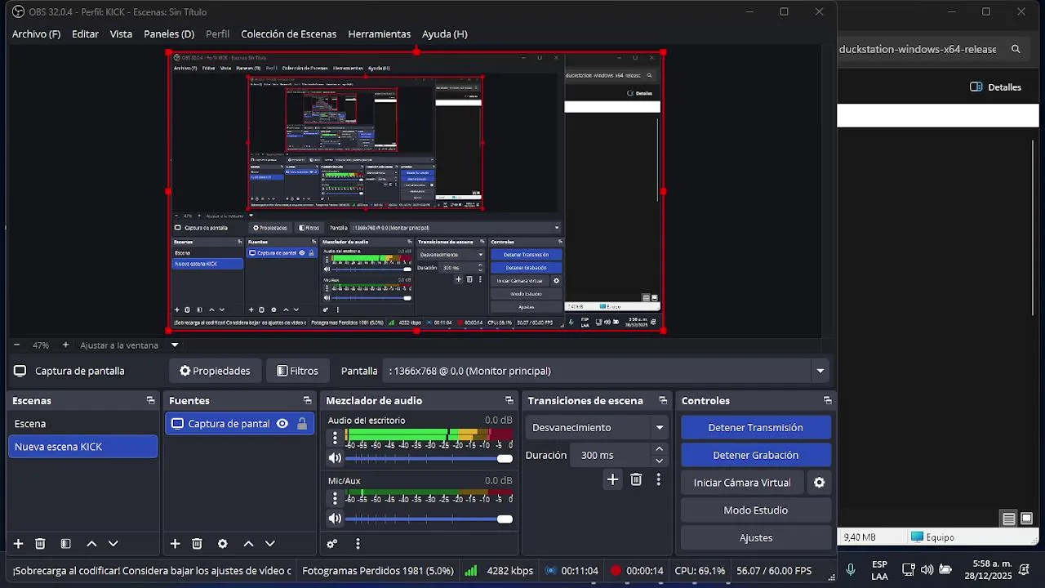The width and height of the screenshot is (1045, 588).
Task: Add a new source with plus icon
Action: [x=175, y=544]
